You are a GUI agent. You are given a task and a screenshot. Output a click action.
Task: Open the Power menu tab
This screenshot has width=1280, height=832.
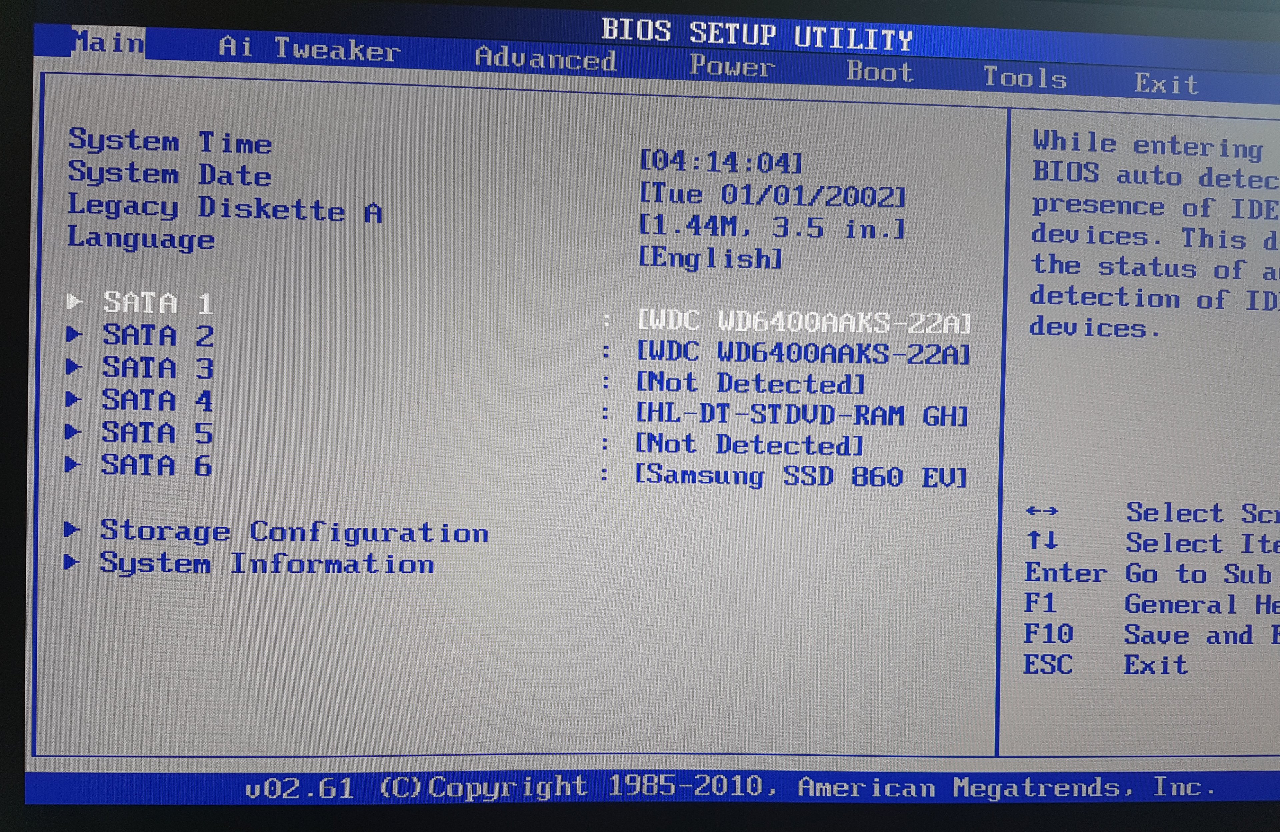pos(731,66)
